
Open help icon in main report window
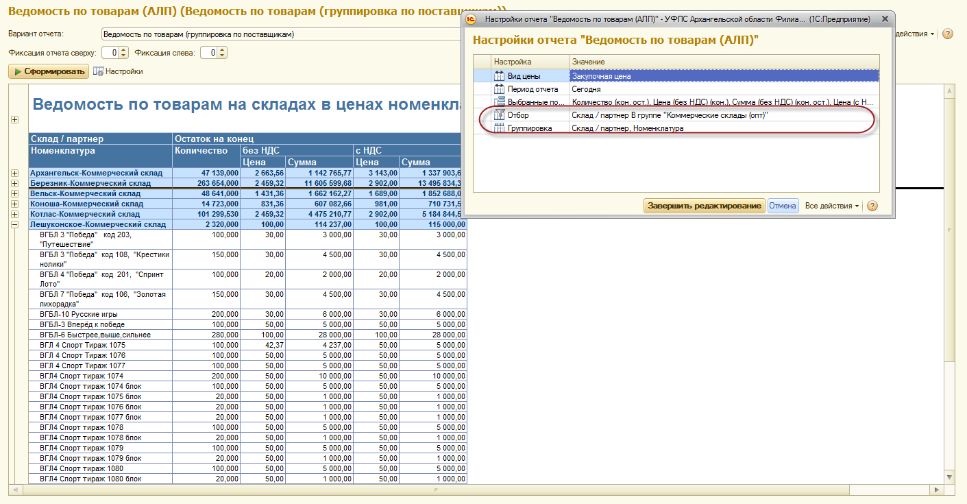(x=948, y=34)
